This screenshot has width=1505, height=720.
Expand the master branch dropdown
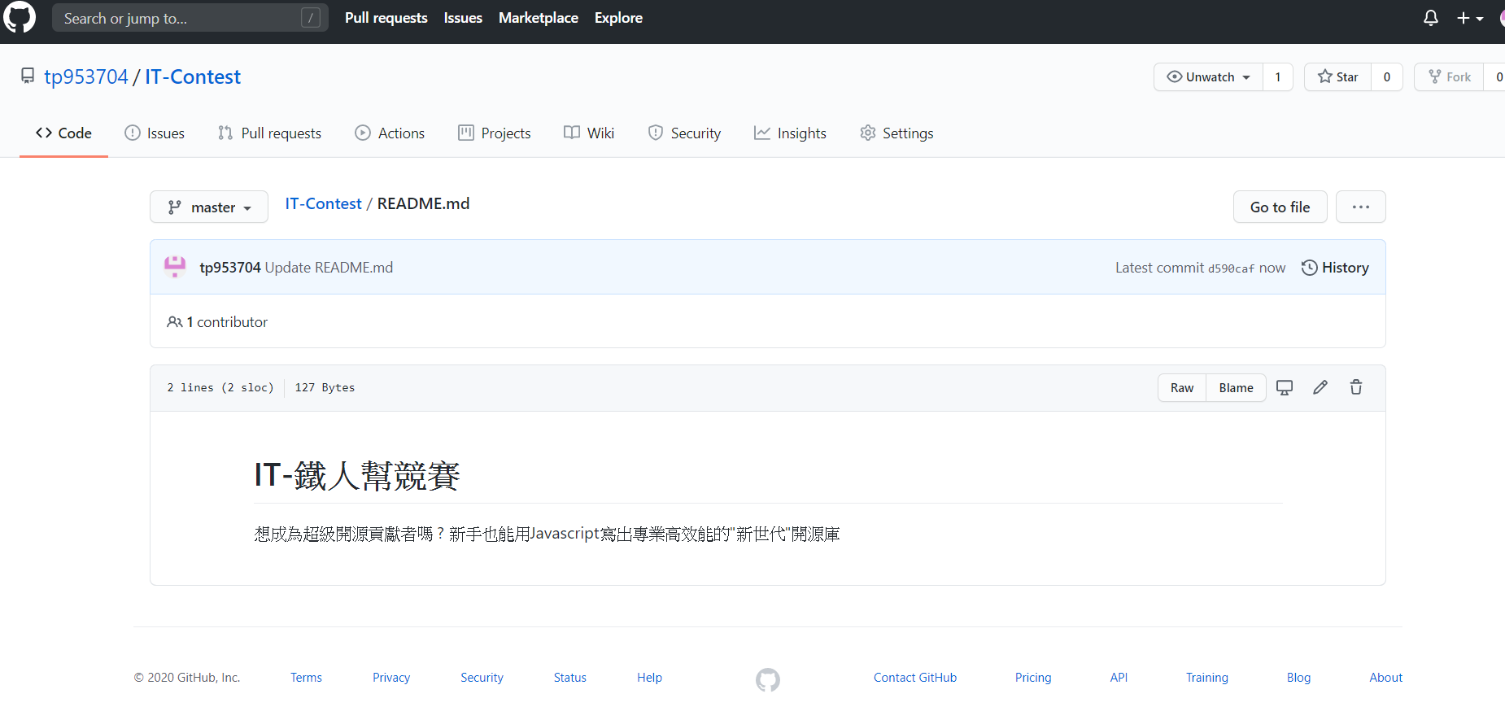click(x=209, y=207)
